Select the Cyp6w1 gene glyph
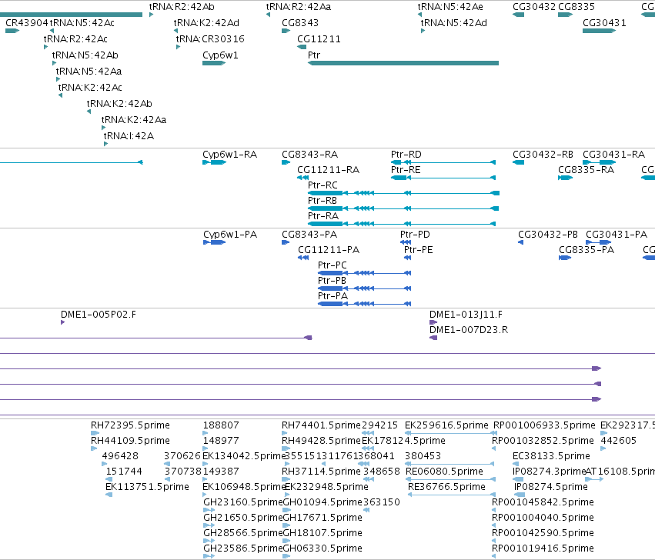This screenshot has height=560, width=655. (x=214, y=63)
